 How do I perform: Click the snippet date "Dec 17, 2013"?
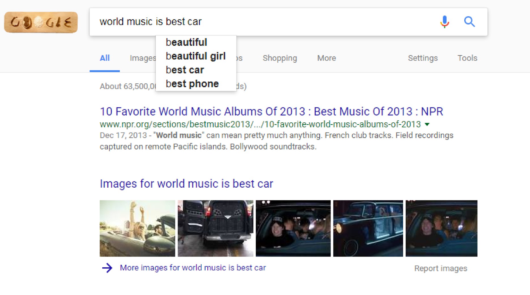123,135
